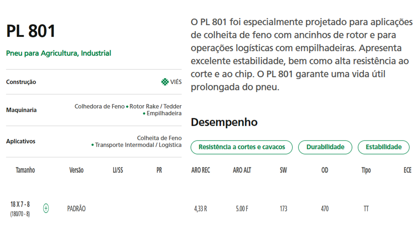Select the Estabilidade performance tag
420x226 pixels.
click(383, 147)
